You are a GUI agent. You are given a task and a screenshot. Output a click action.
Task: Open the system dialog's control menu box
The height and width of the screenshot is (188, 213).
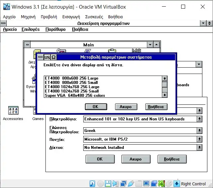[40, 57]
